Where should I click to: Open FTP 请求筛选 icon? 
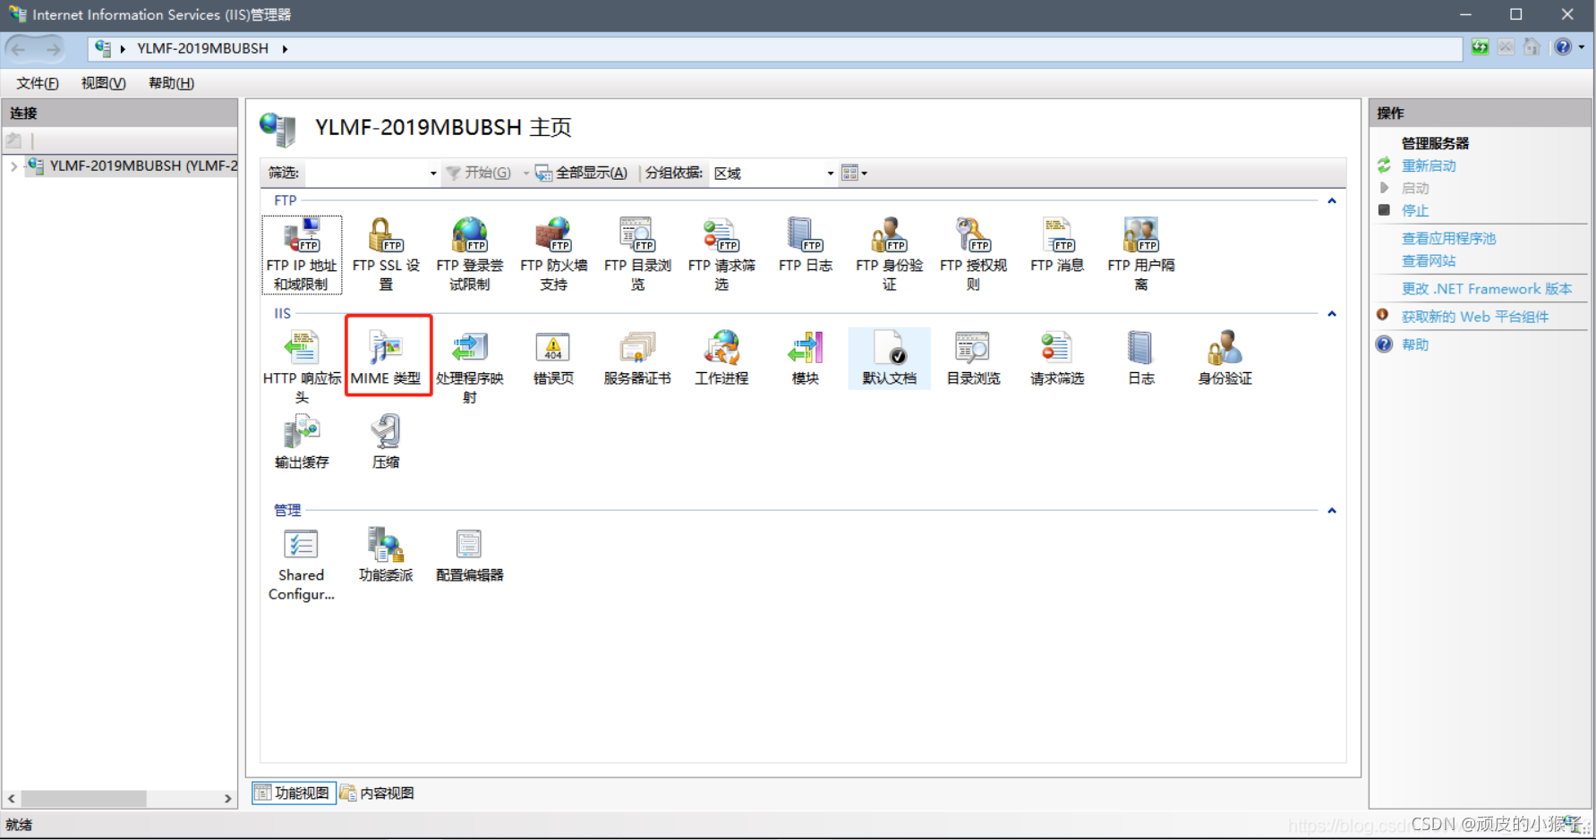(721, 255)
